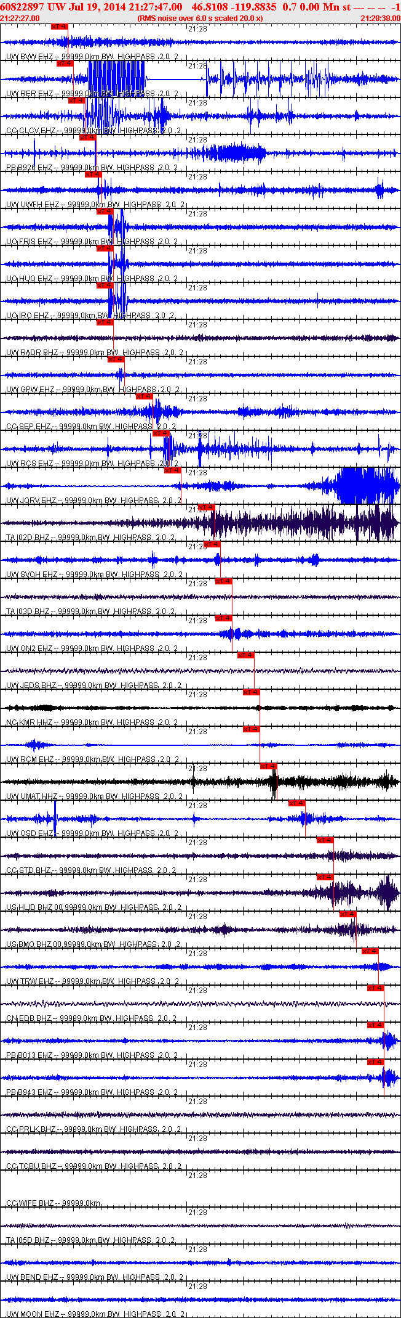This screenshot has height=1318, width=401.
Task: Click the red pick flag on CLCV trace
Action: (x=76, y=100)
